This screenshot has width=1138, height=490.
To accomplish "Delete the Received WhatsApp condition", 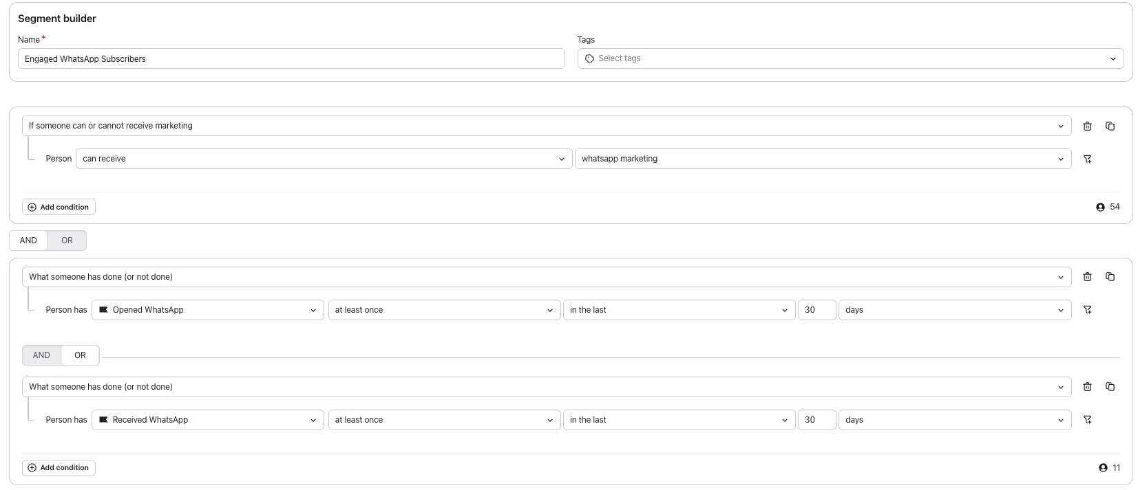I will pos(1087,387).
